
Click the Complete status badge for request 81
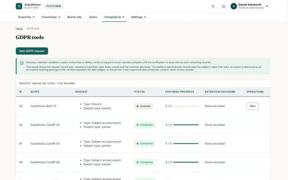[145, 143]
